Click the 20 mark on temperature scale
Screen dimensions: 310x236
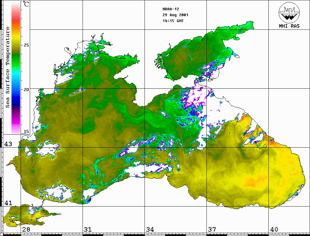(26, 90)
